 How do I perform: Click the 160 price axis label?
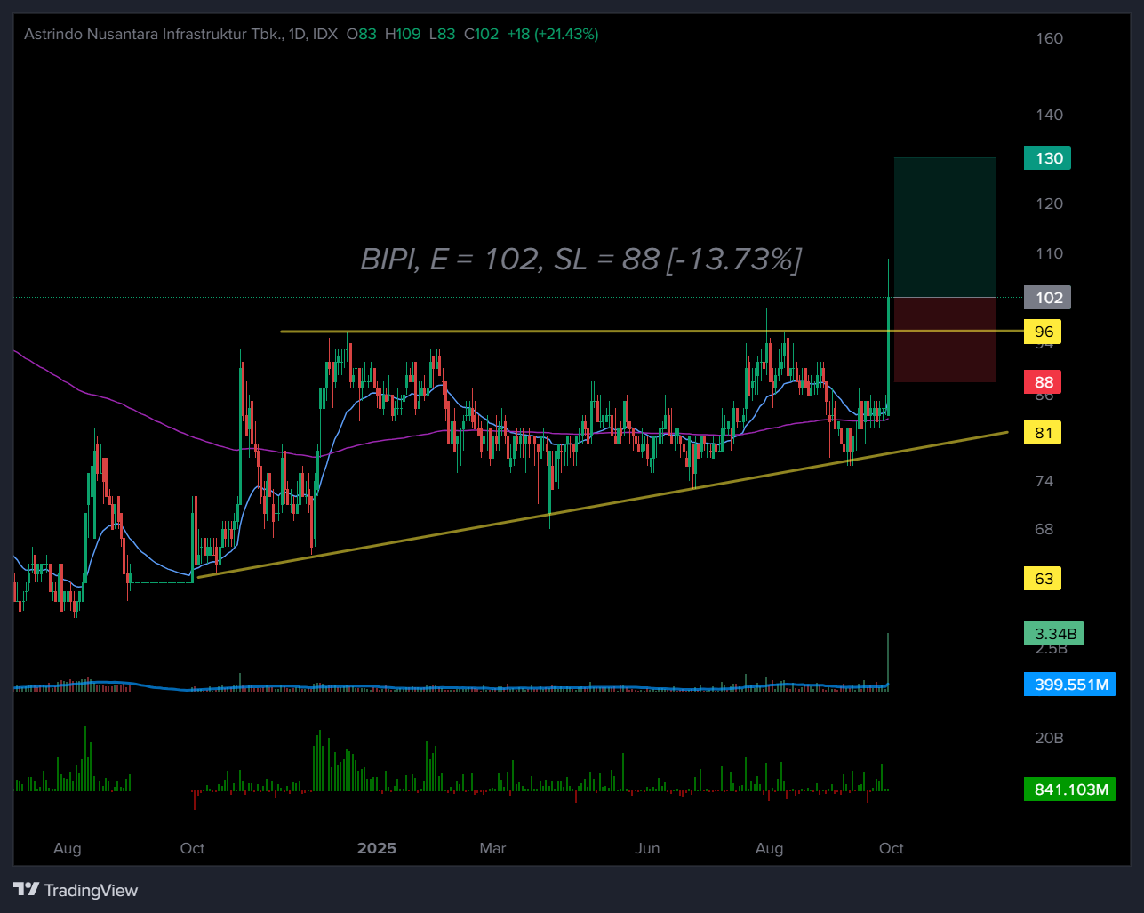click(x=1049, y=38)
